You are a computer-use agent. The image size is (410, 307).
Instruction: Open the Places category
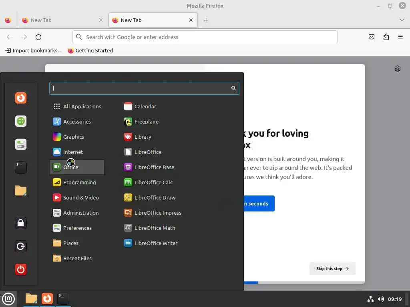(77, 243)
